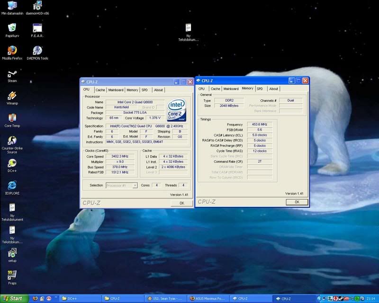Click the memory Type value DDR2
Screen dimensions: 379x303
pos(229,100)
